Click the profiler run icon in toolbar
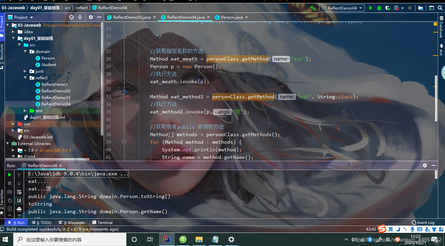The width and height of the screenshot is (445, 246). [x=396, y=8]
